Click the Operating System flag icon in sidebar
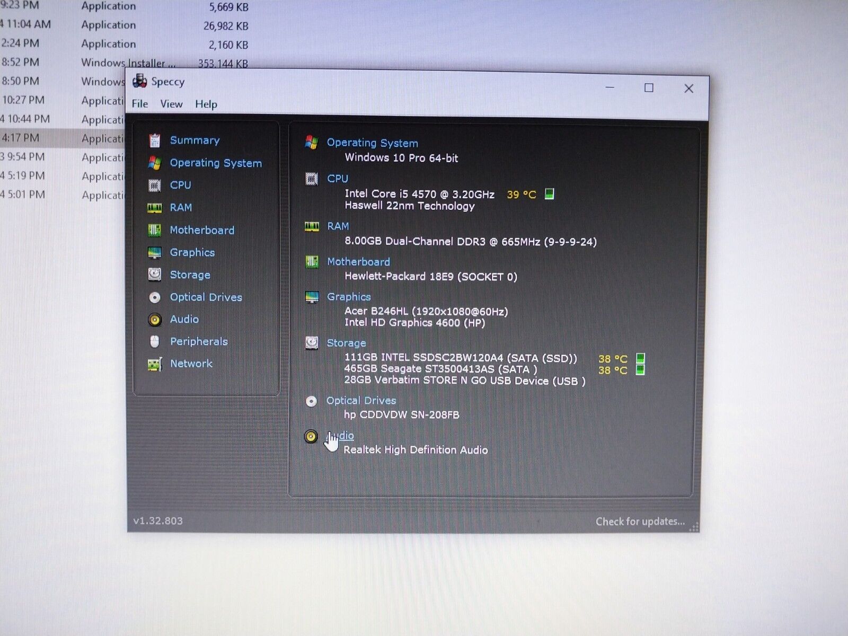This screenshot has height=636, width=848. click(154, 163)
